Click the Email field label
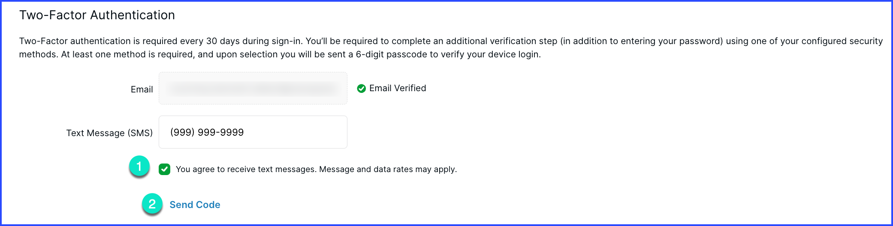 142,89
